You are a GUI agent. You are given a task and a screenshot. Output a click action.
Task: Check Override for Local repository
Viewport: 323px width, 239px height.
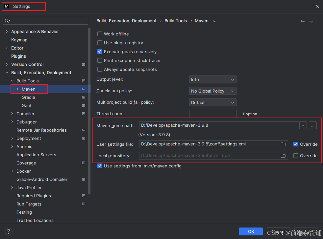pos(296,156)
